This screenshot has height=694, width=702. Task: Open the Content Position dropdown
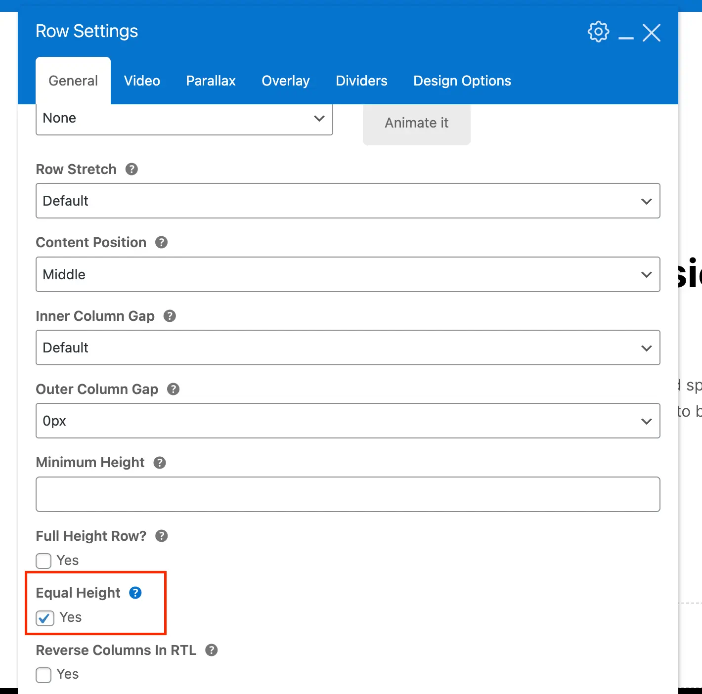[348, 274]
